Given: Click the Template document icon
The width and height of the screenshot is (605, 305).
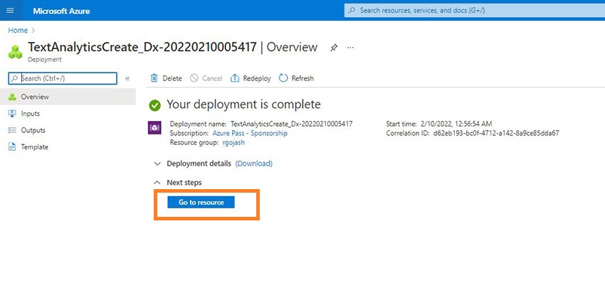Looking at the screenshot, I should 12,147.
